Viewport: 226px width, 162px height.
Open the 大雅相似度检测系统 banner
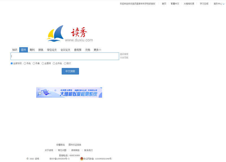pos(69,92)
